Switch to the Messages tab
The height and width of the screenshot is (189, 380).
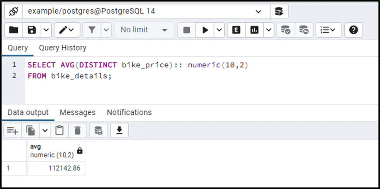[77, 112]
